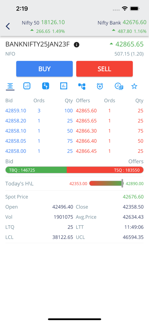Select bid price 42858.10
149x323 pixels.
coord(16,131)
